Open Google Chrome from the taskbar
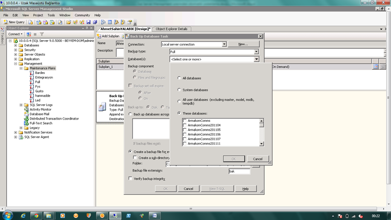391x220 pixels. pyautogui.click(x=36, y=216)
